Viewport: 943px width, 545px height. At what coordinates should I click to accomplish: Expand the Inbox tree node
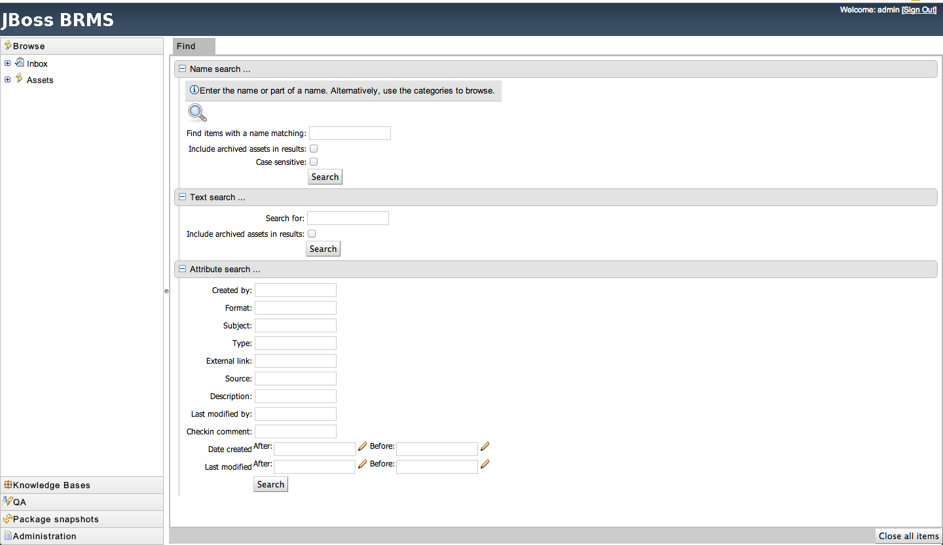click(7, 63)
